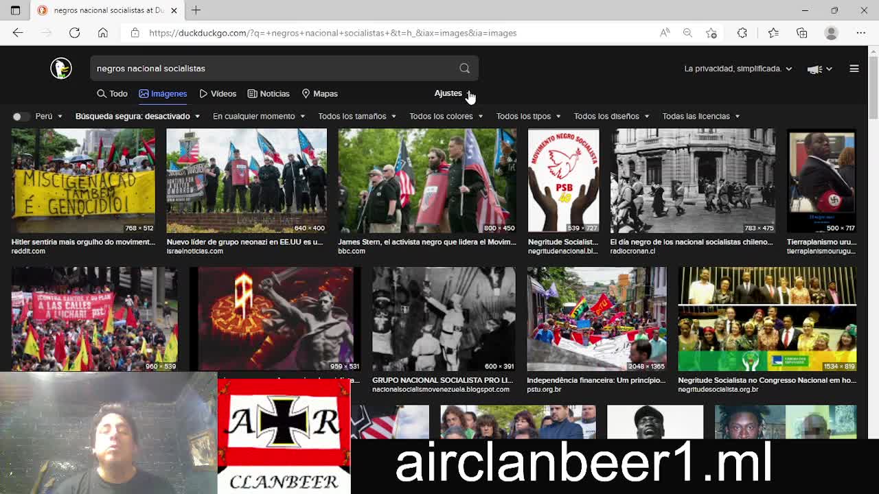The image size is (879, 494).
Task: Close the DuckDuckGo tab
Action: click(174, 10)
